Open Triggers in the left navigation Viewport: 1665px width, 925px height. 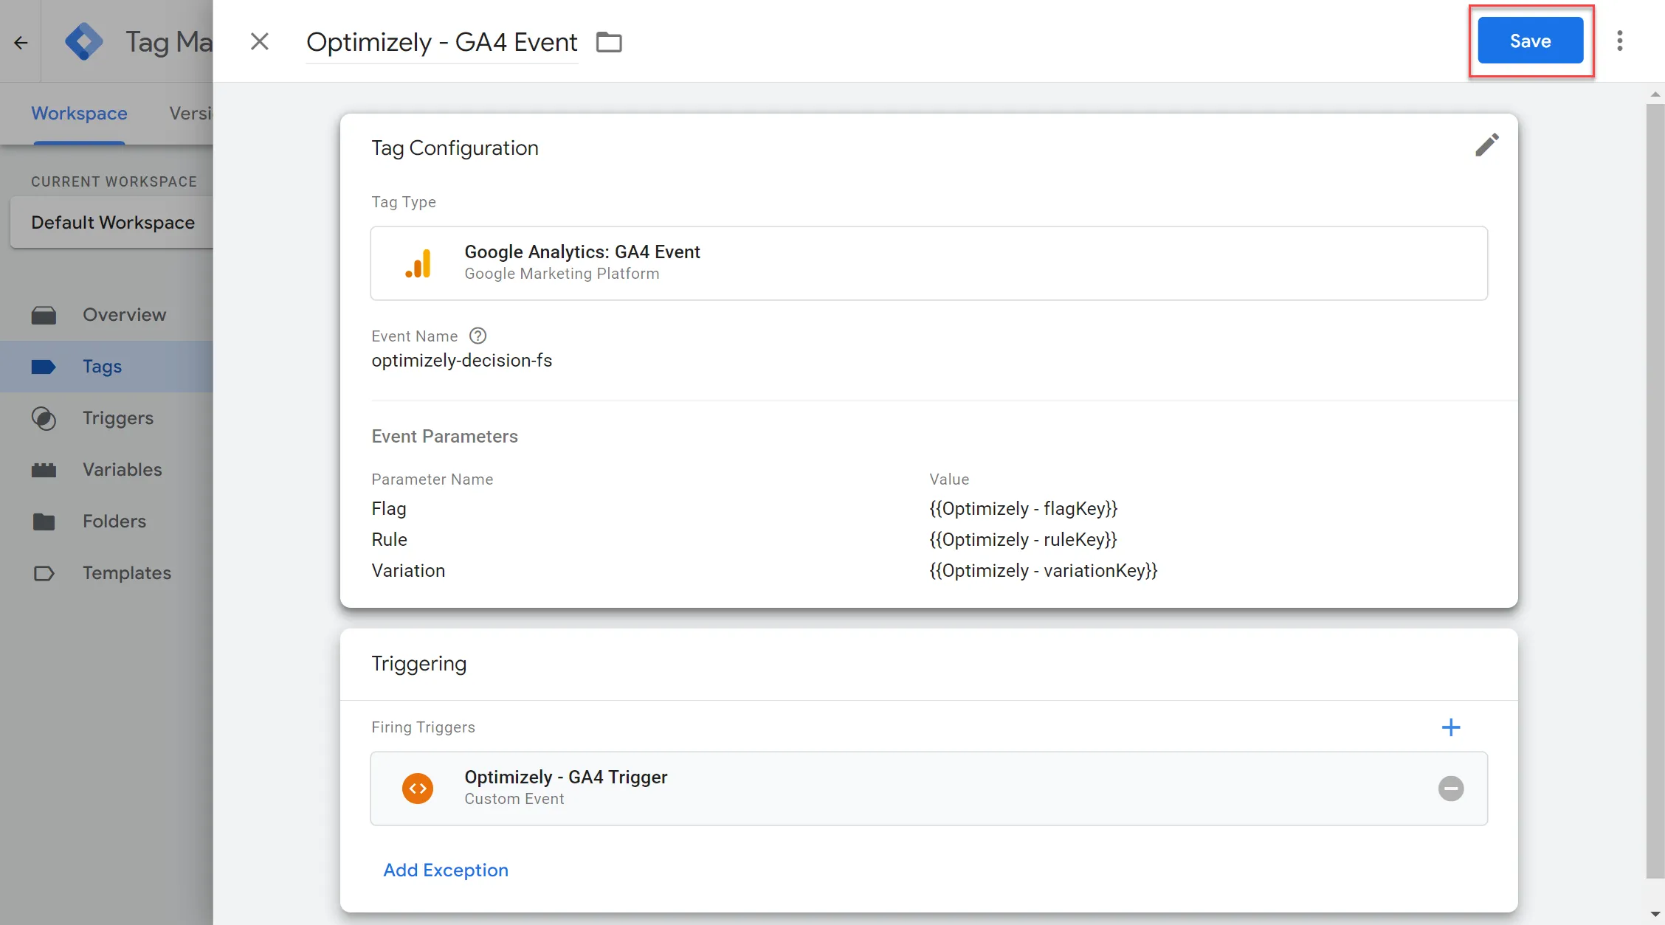pos(106,418)
